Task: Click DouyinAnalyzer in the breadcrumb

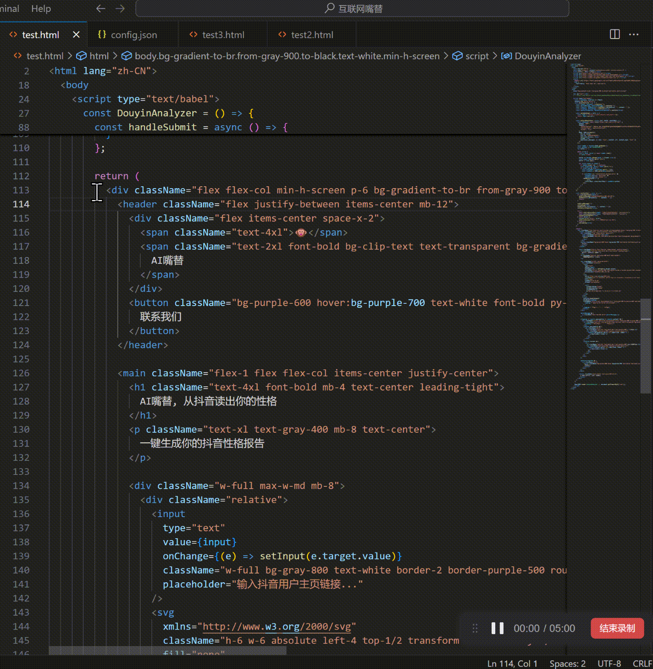Action: click(x=548, y=56)
